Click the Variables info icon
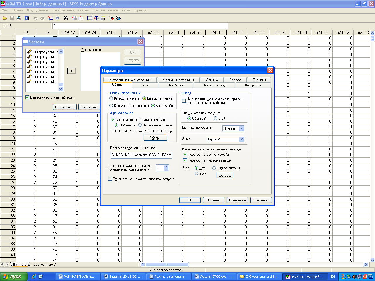Viewport: 375px width, 281px height. point(57,18)
